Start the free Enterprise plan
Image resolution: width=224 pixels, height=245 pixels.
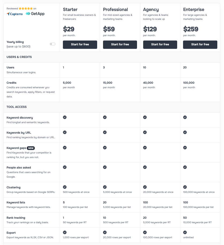tap(200, 45)
